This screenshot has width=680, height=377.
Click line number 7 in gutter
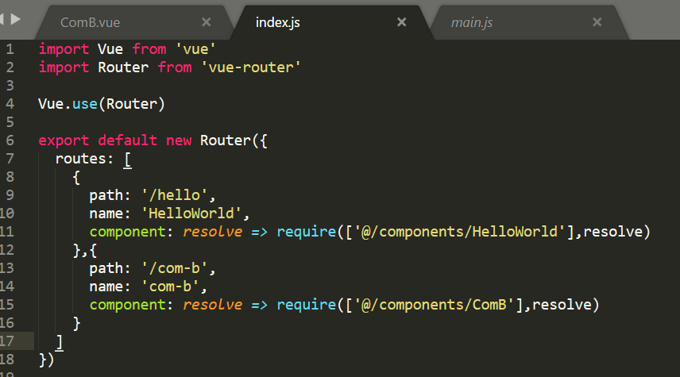[x=10, y=159]
